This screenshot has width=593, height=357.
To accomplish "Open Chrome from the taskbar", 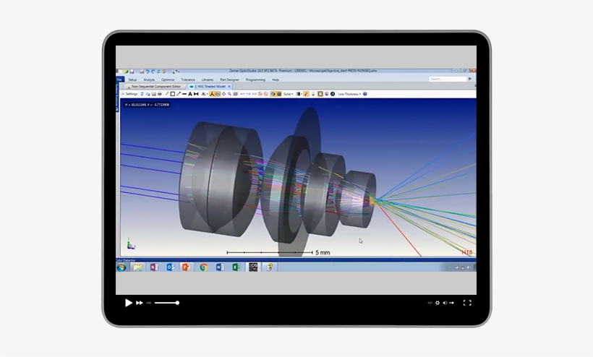I will click(x=203, y=267).
